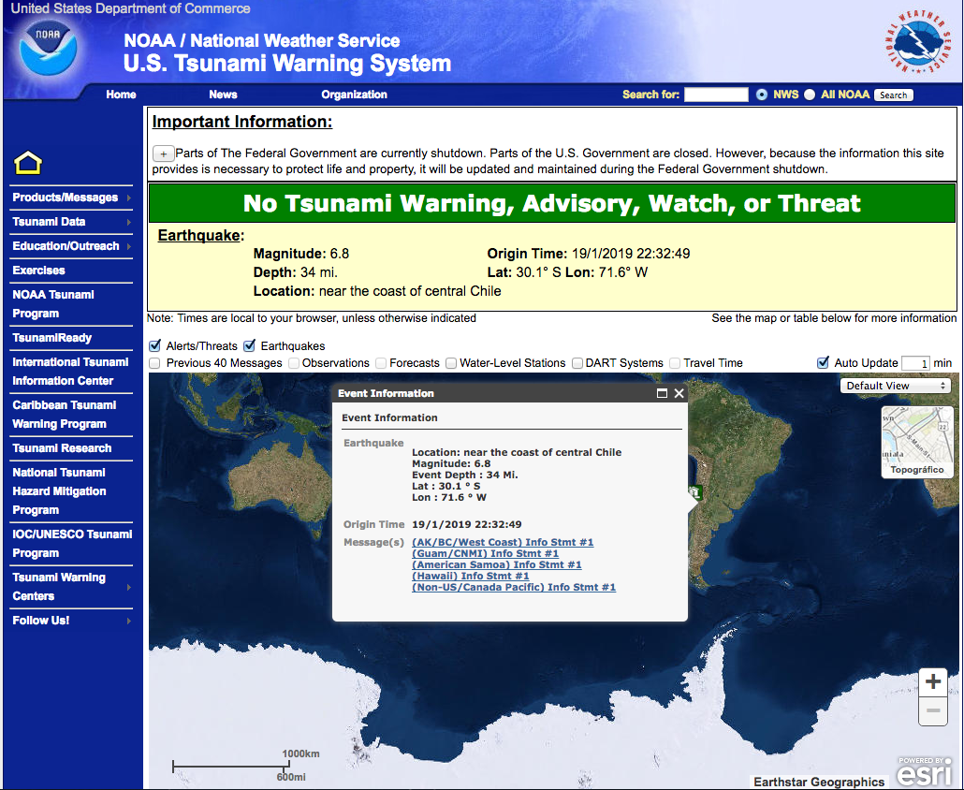Expand the important information plus button
Image resolution: width=964 pixels, height=790 pixels.
tap(163, 154)
